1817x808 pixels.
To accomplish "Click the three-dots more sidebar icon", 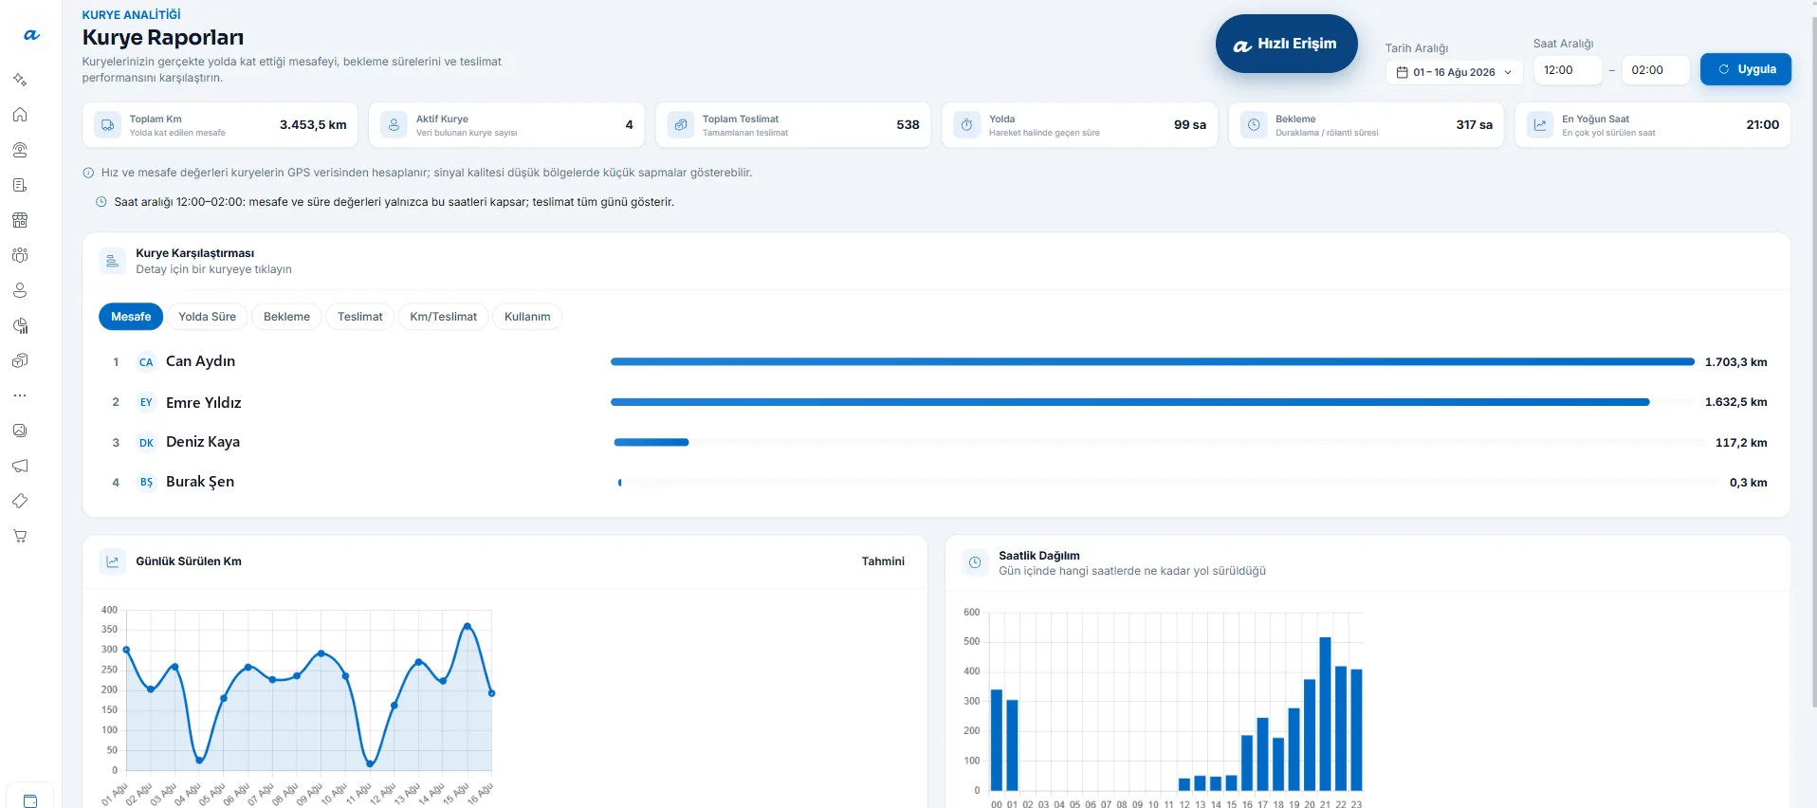I will [20, 395].
